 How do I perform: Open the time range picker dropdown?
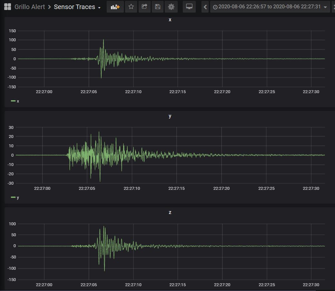pyautogui.click(x=325, y=7)
